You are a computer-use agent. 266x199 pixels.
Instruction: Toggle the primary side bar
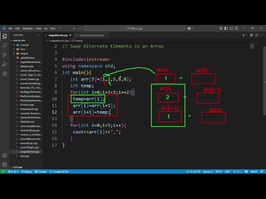point(226,29)
